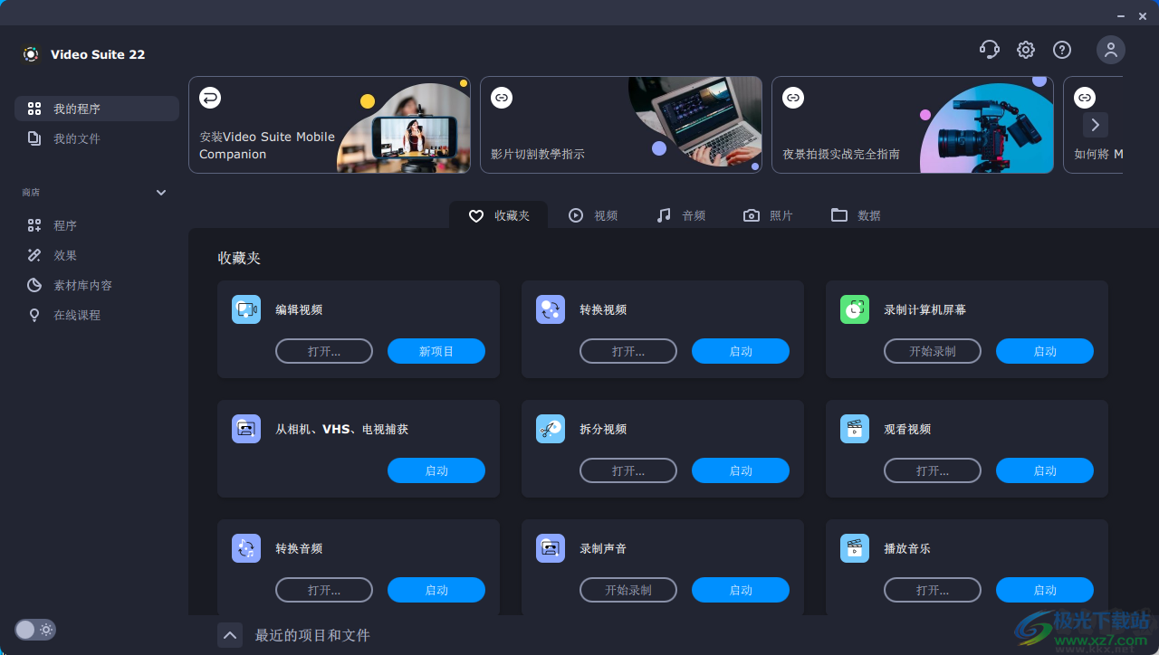The image size is (1159, 655).
Task: Click the arrow icon on Mobile Companion banner
Action: (x=210, y=98)
